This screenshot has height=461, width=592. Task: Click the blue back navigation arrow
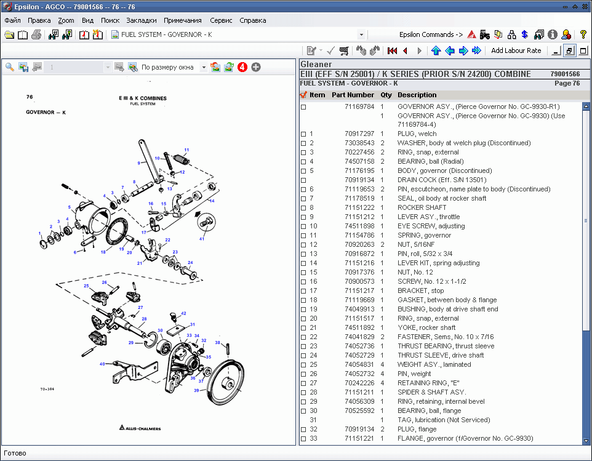click(450, 50)
